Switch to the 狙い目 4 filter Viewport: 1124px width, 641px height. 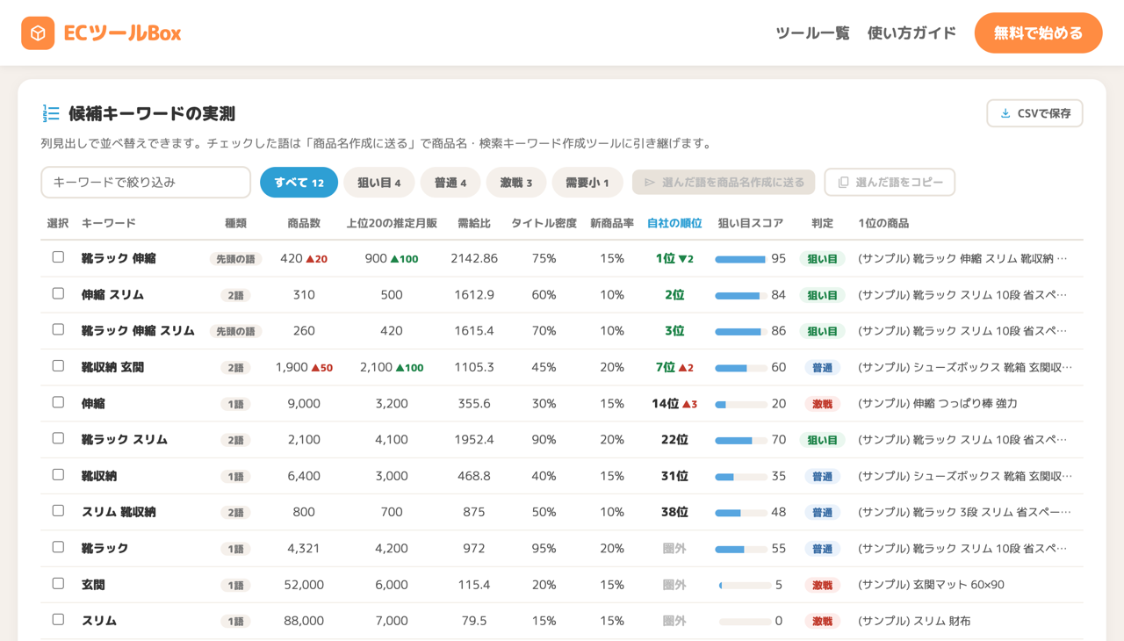[378, 183]
